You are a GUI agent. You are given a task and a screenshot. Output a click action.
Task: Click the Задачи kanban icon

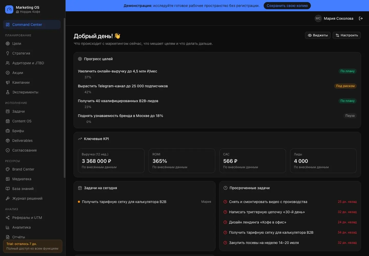[8, 111]
